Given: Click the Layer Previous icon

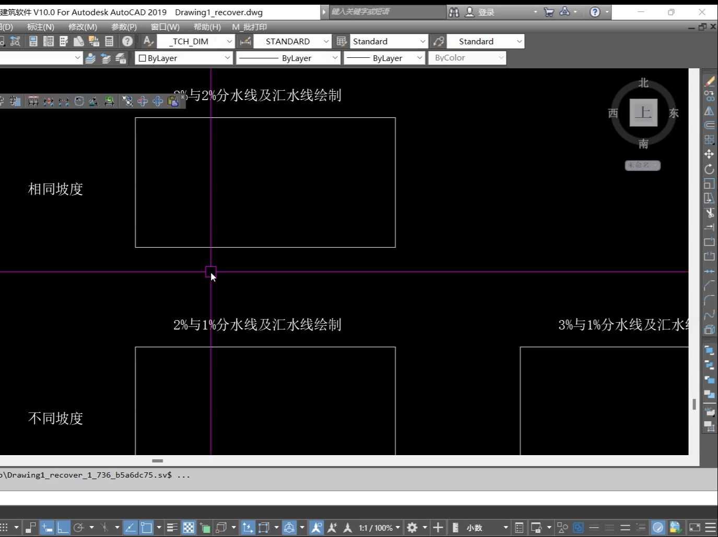Looking at the screenshot, I should 105,58.
